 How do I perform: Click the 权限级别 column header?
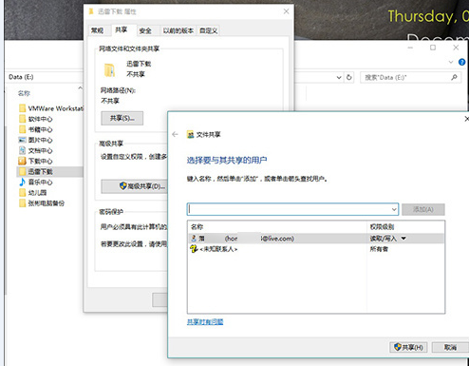click(x=382, y=226)
